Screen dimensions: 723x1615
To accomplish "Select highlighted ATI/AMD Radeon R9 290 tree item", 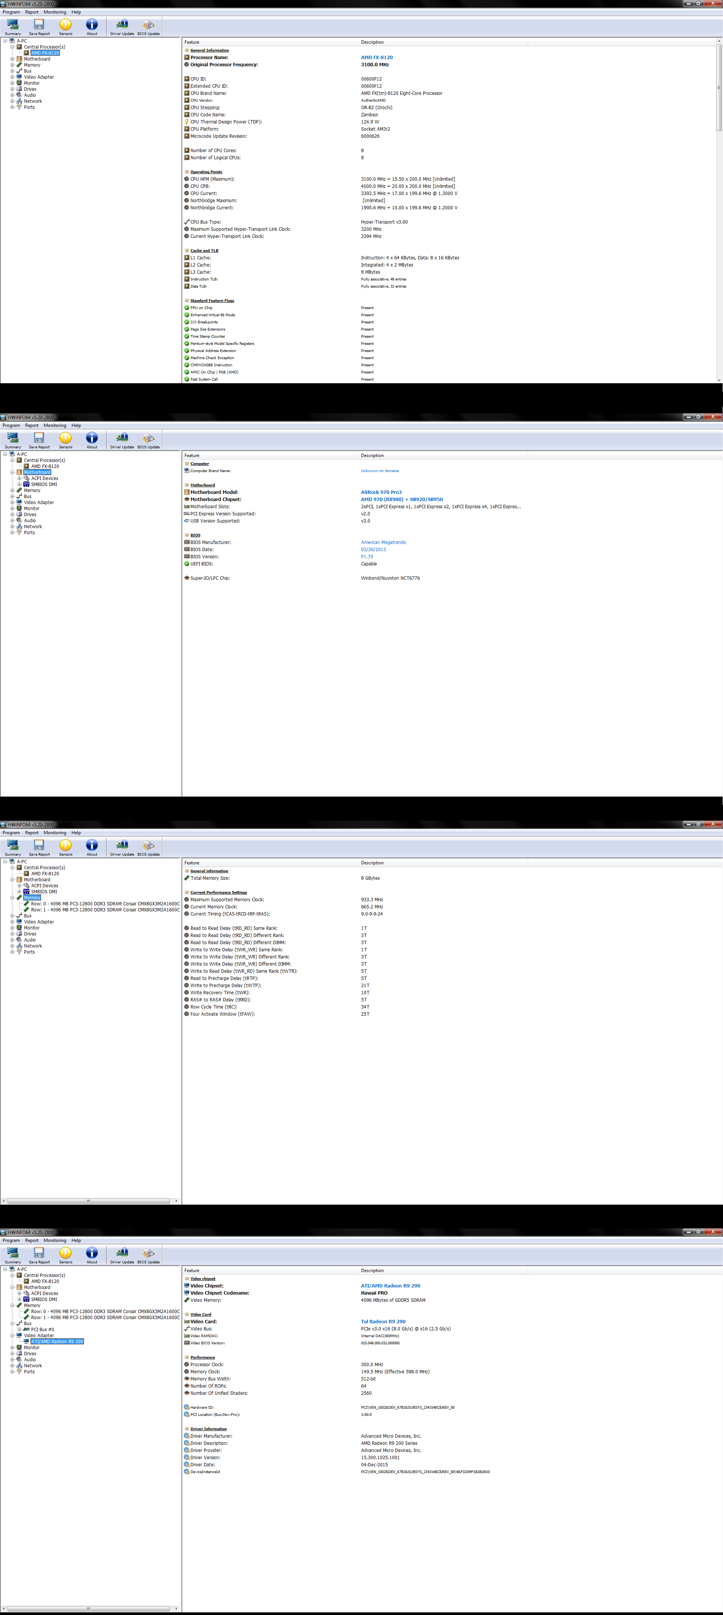I will point(57,1342).
